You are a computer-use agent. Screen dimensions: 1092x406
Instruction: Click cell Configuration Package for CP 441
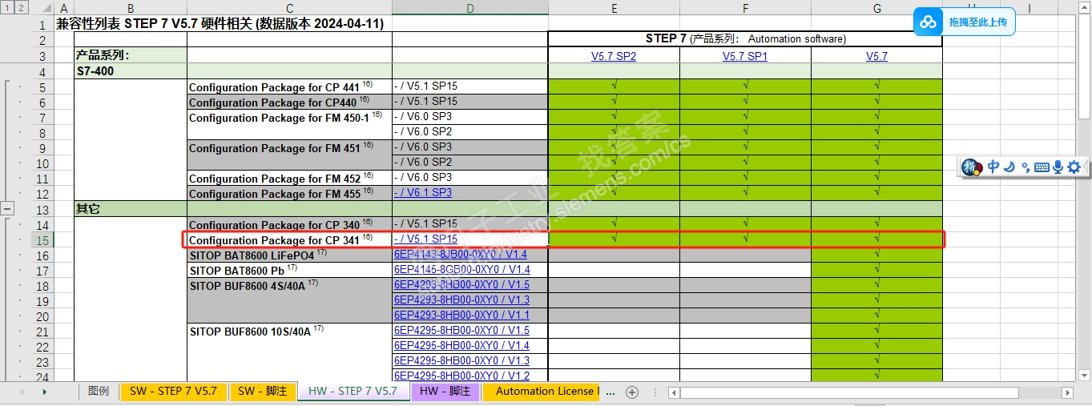tap(289, 86)
